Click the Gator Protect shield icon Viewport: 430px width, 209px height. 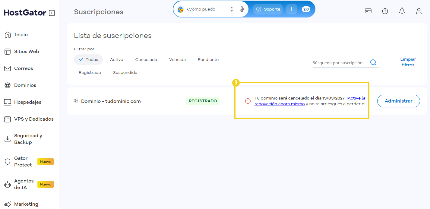click(8, 162)
